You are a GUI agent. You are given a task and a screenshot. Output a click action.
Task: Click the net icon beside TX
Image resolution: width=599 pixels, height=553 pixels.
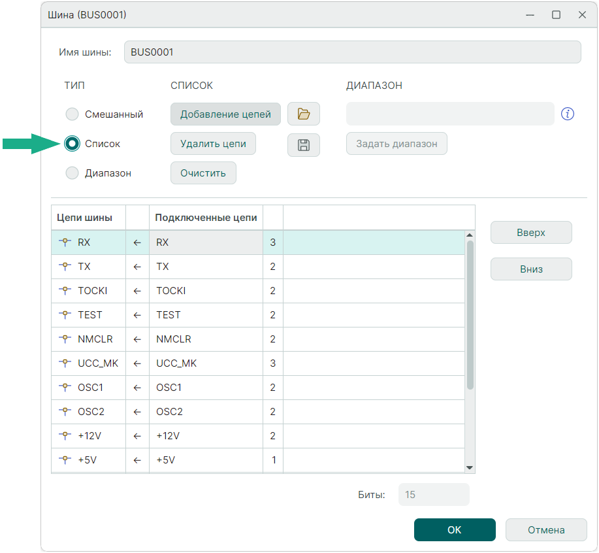pyautogui.click(x=65, y=267)
